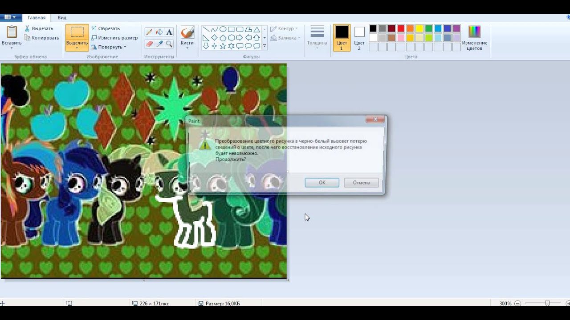The image size is (570, 320).
Task: Pick the pink palette swatch
Action: 401,38
